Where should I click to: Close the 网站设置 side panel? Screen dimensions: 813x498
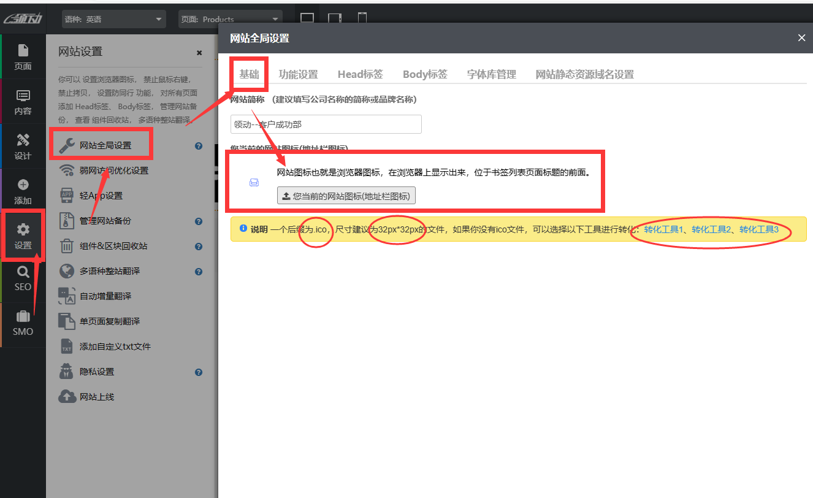click(x=199, y=53)
